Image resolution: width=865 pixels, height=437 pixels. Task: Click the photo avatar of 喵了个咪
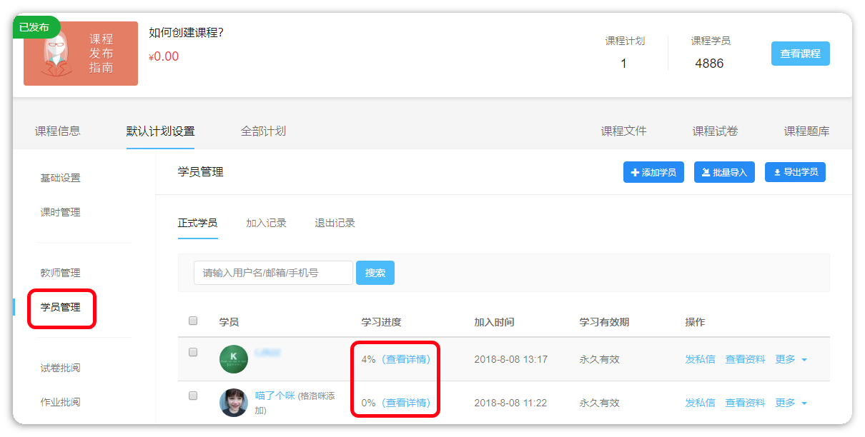point(234,403)
